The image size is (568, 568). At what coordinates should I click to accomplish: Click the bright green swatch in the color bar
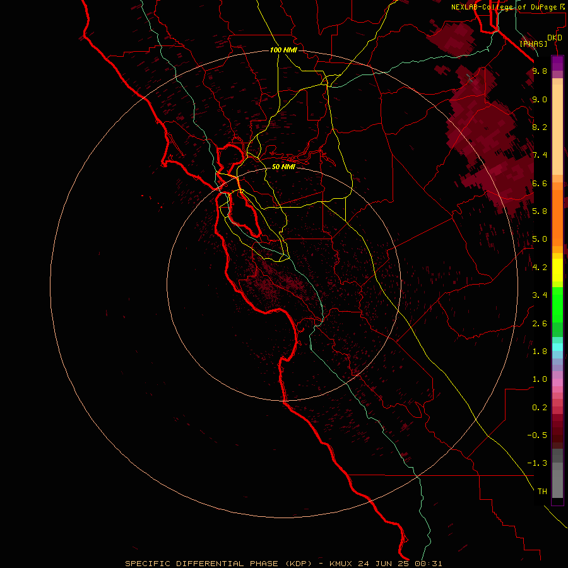pyautogui.click(x=557, y=304)
